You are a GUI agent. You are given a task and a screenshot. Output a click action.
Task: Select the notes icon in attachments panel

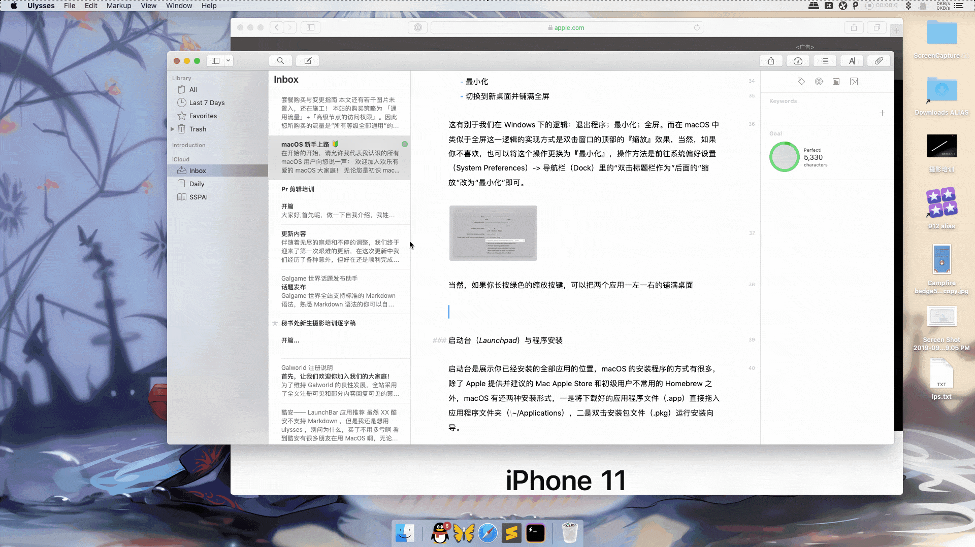click(836, 81)
